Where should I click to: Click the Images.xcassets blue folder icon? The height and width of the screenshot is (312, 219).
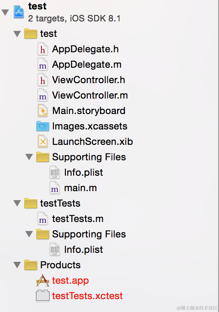[43, 126]
